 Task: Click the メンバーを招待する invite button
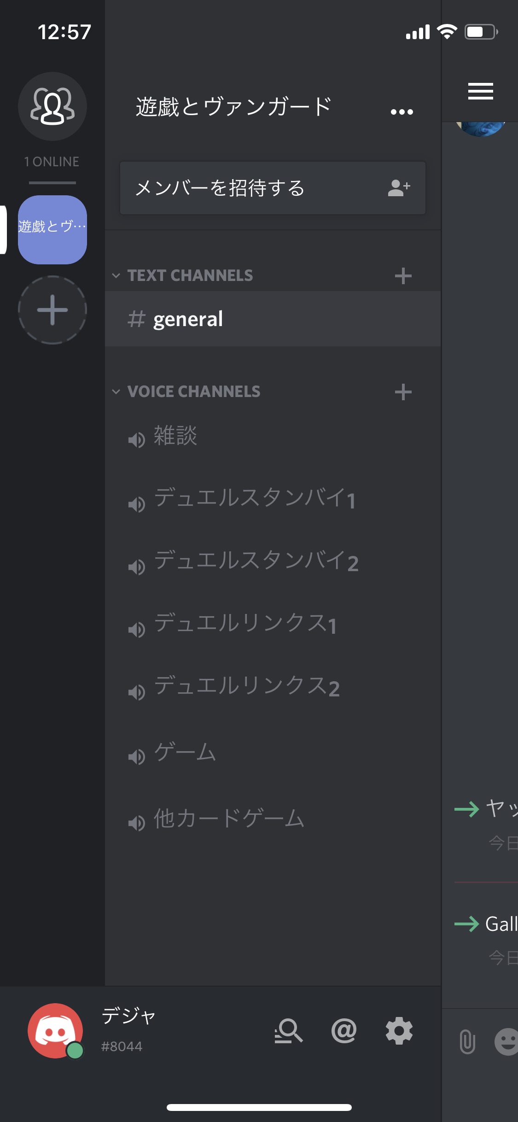coord(273,187)
